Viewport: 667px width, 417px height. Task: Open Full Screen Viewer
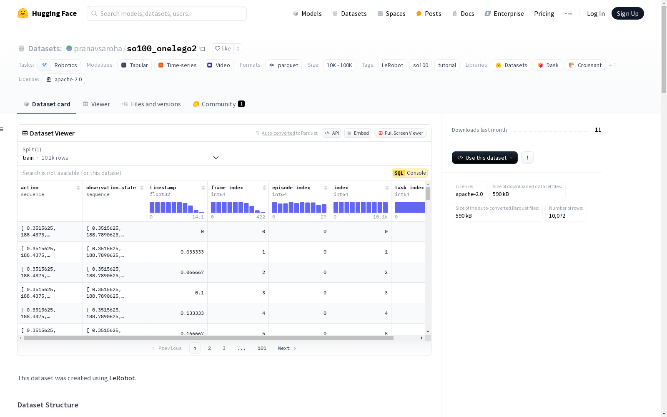[401, 133]
